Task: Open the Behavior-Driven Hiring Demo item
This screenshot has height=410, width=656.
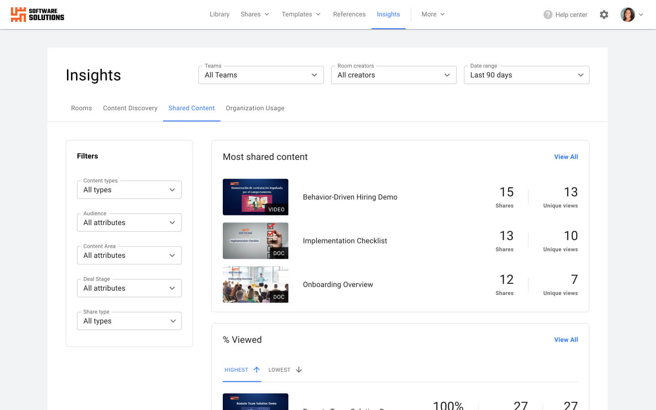Action: 350,197
